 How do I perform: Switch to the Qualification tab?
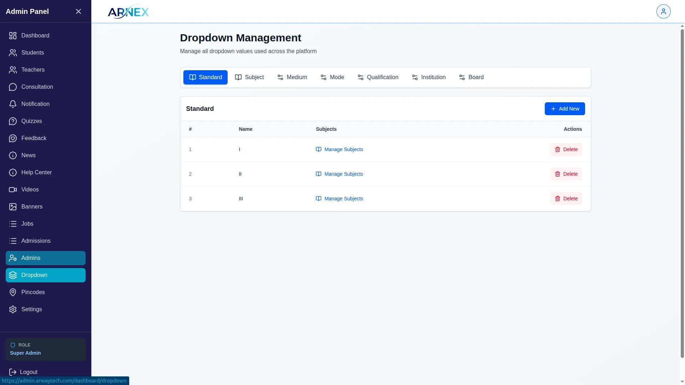coord(378,77)
